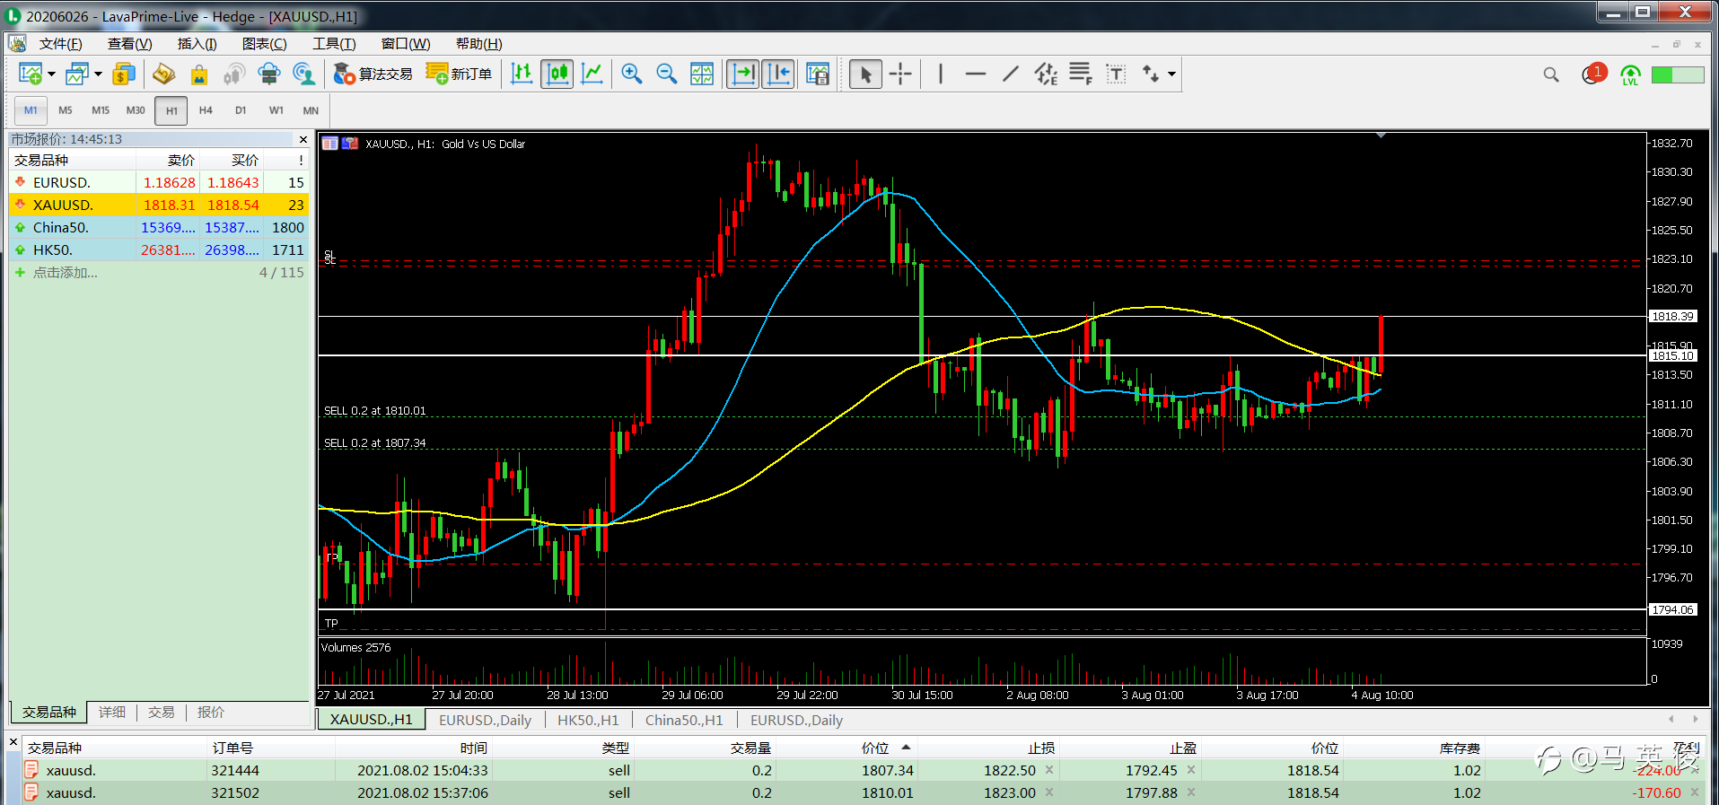This screenshot has height=805, width=1719.
Task: Toggle the line chart mode
Action: tap(592, 74)
